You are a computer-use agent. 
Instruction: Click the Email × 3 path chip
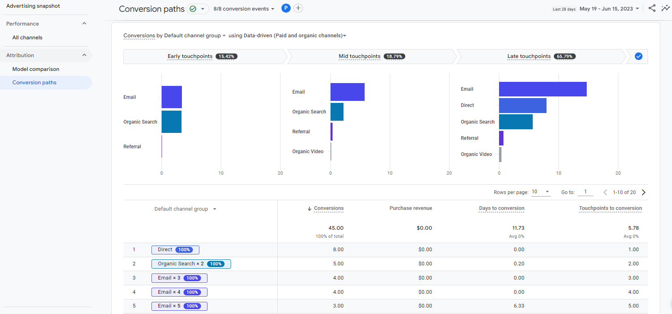tap(179, 278)
